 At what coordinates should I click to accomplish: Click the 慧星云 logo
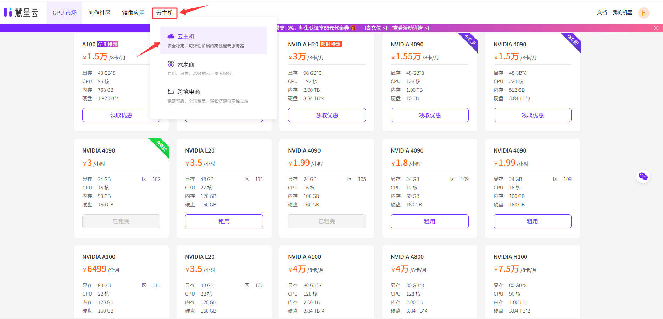21,13
